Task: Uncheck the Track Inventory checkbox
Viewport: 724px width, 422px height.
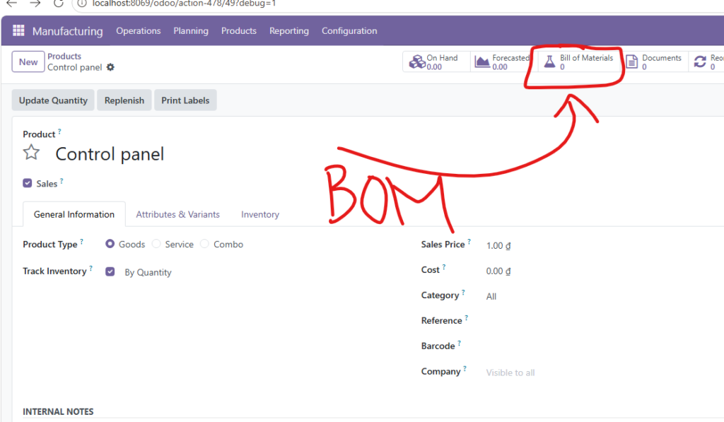Action: click(110, 271)
